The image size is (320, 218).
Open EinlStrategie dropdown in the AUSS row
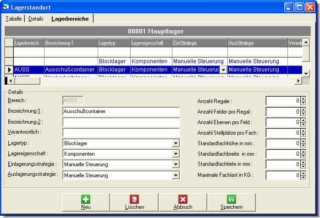223,70
